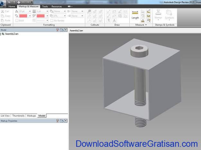The width and height of the screenshot is (201, 150).
Task: Click the Cut button
Action: point(5,11)
